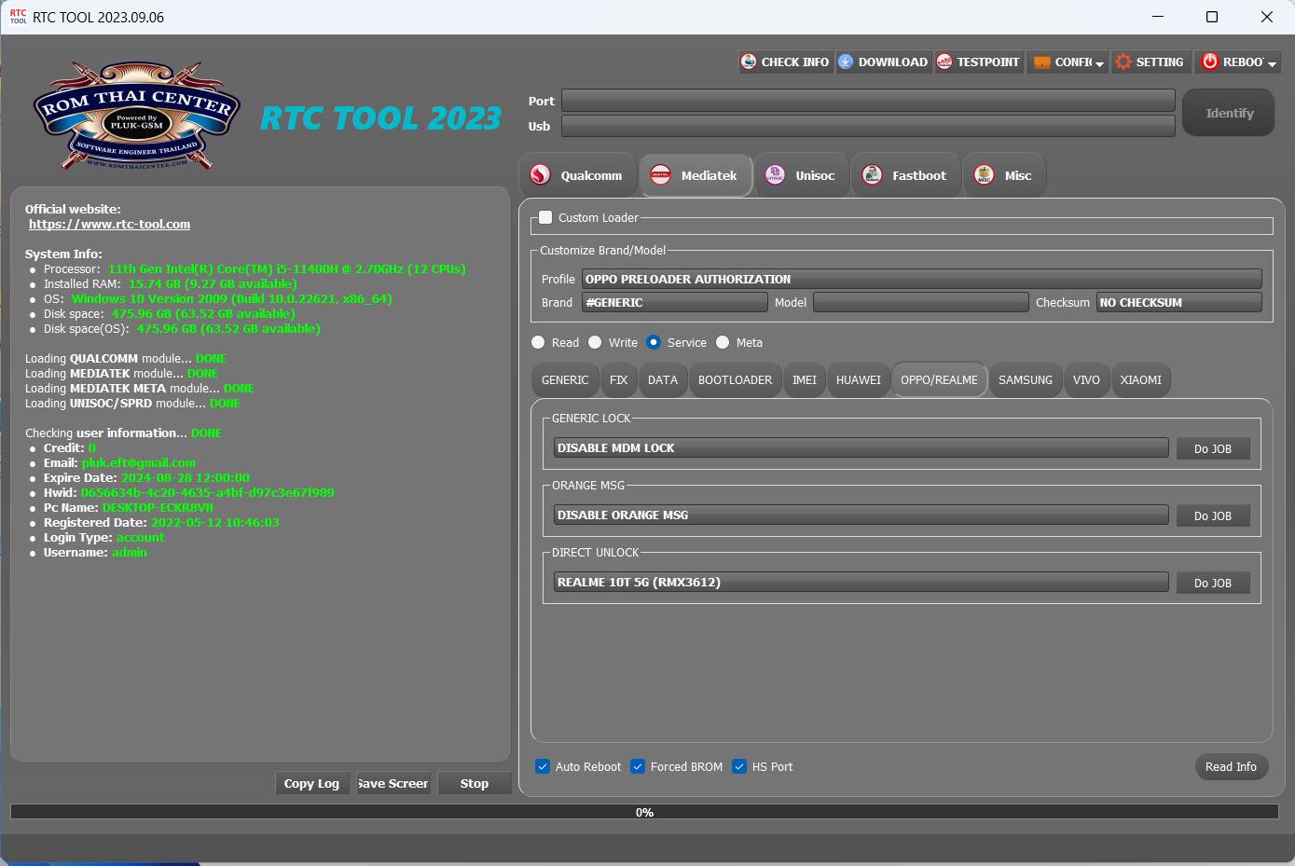
Task: Click the Processor info line
Action: [255, 268]
